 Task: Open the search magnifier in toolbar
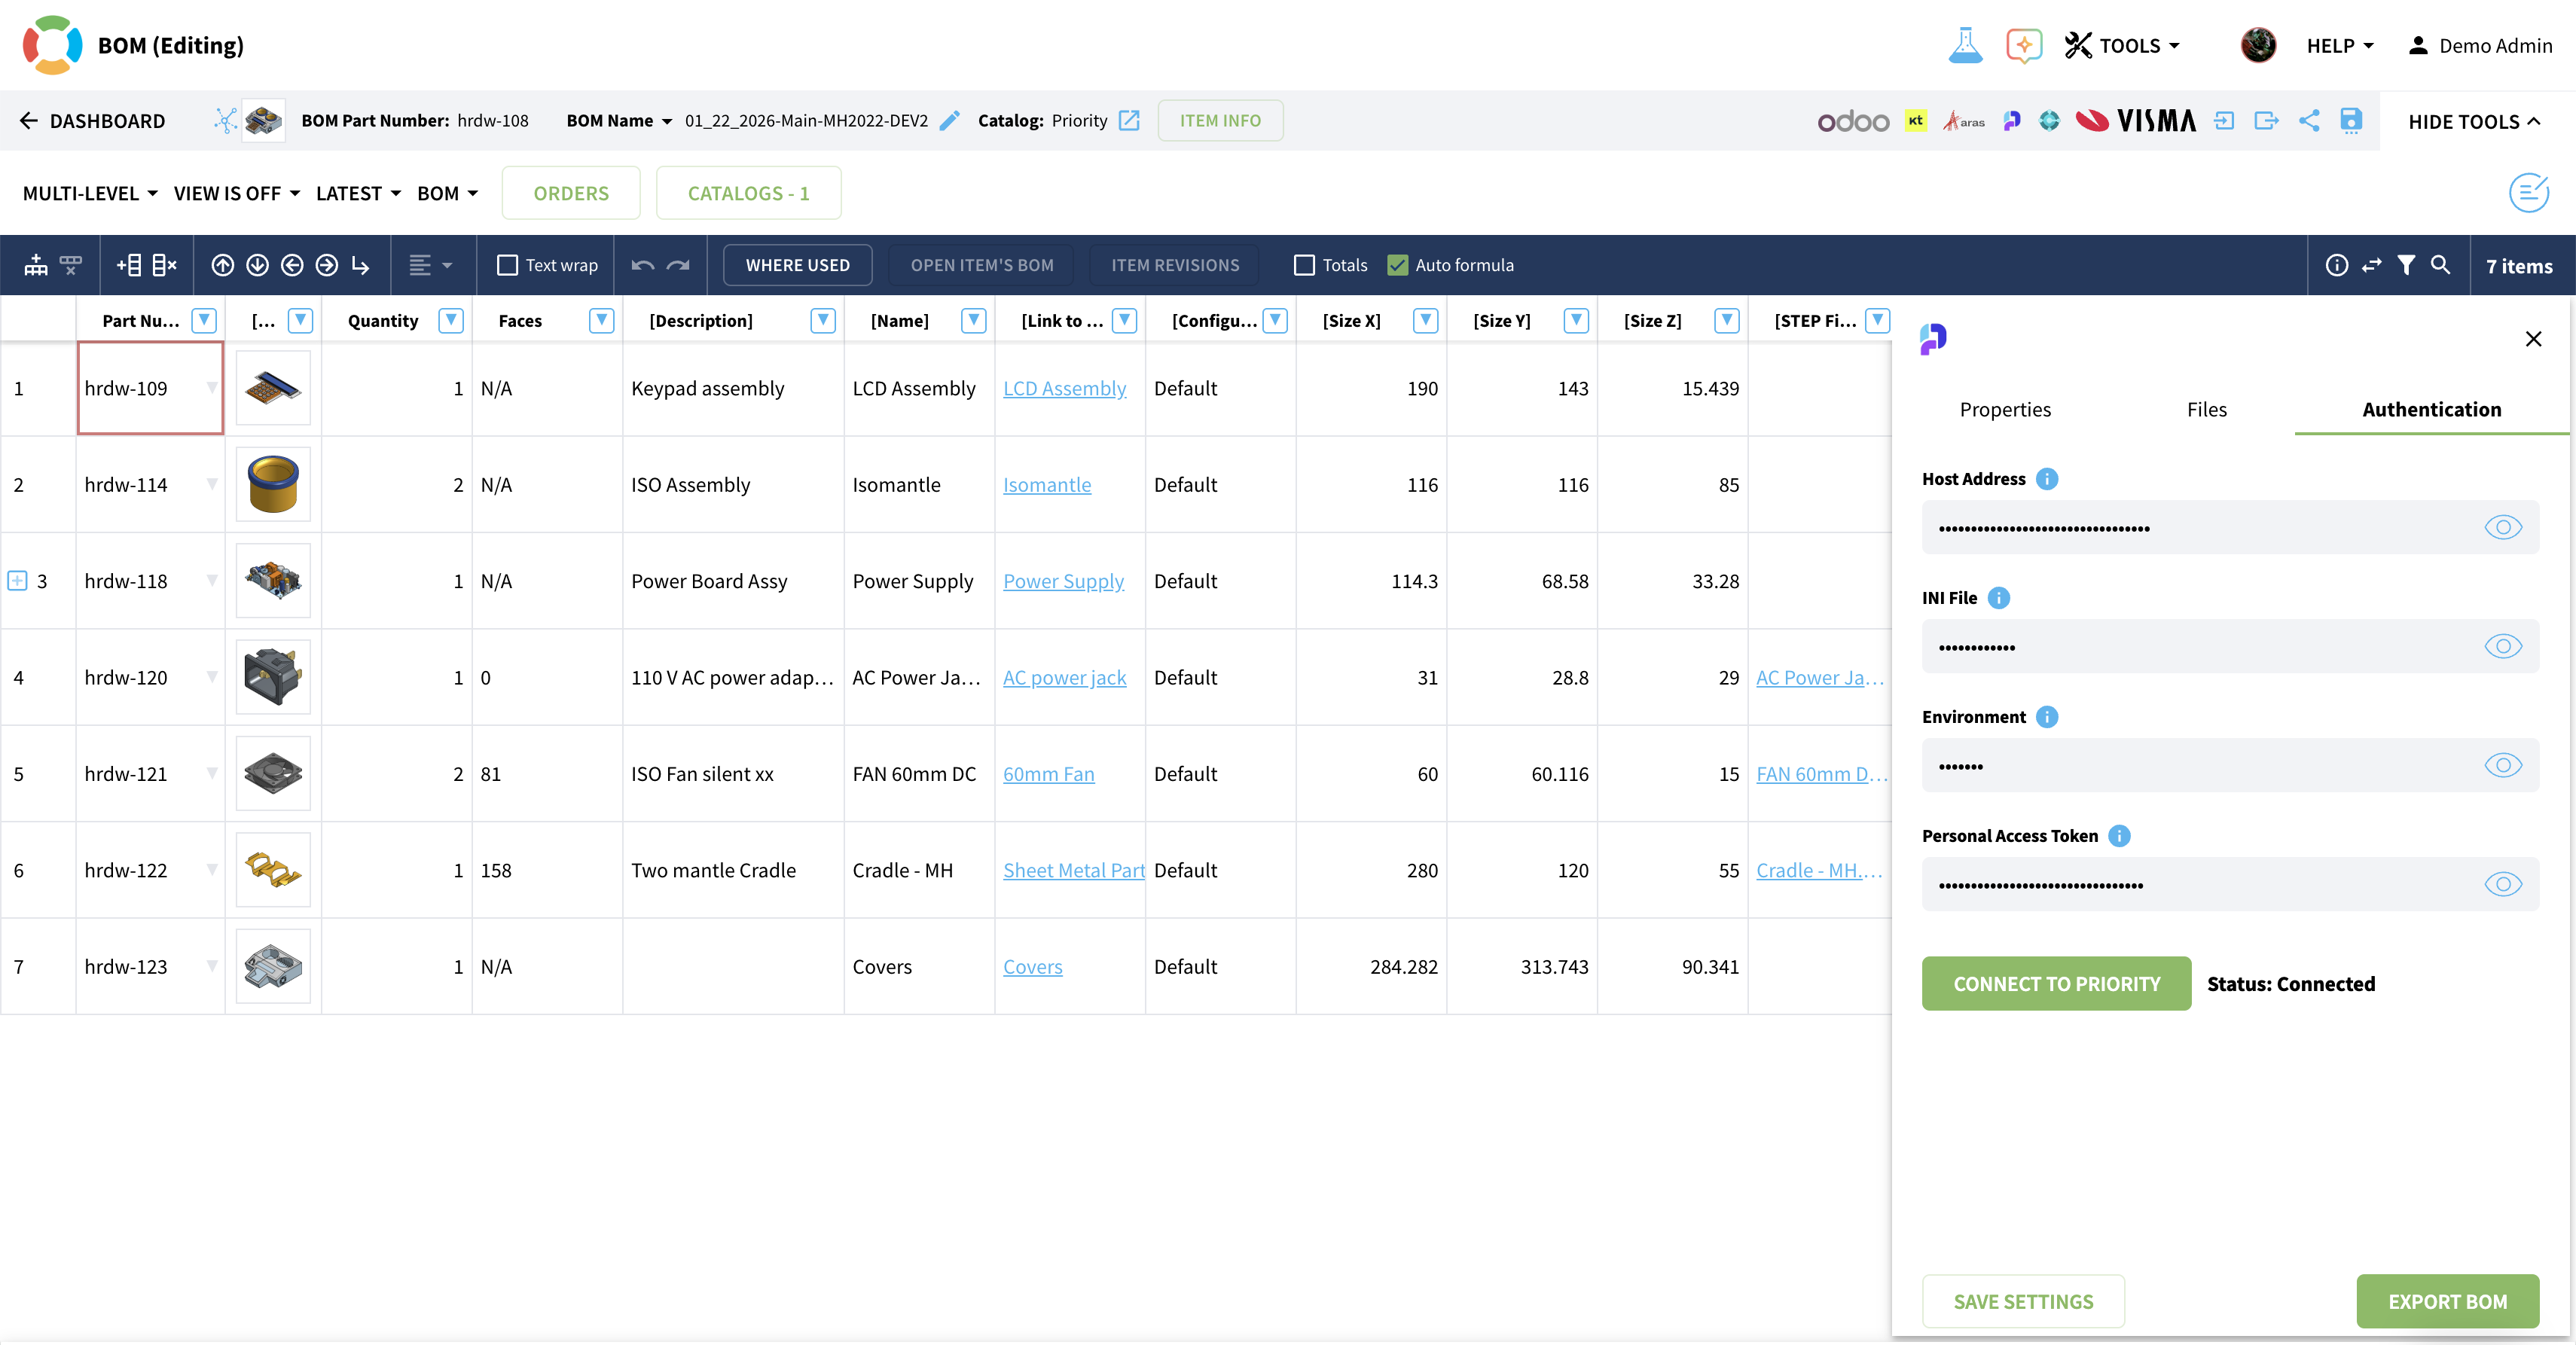coord(2440,265)
